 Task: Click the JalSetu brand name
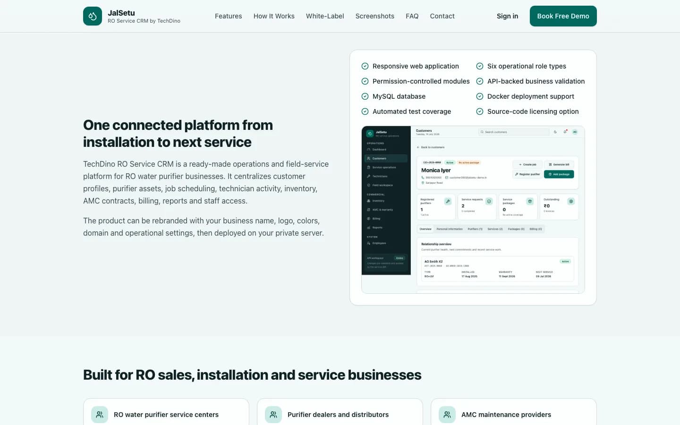point(121,13)
